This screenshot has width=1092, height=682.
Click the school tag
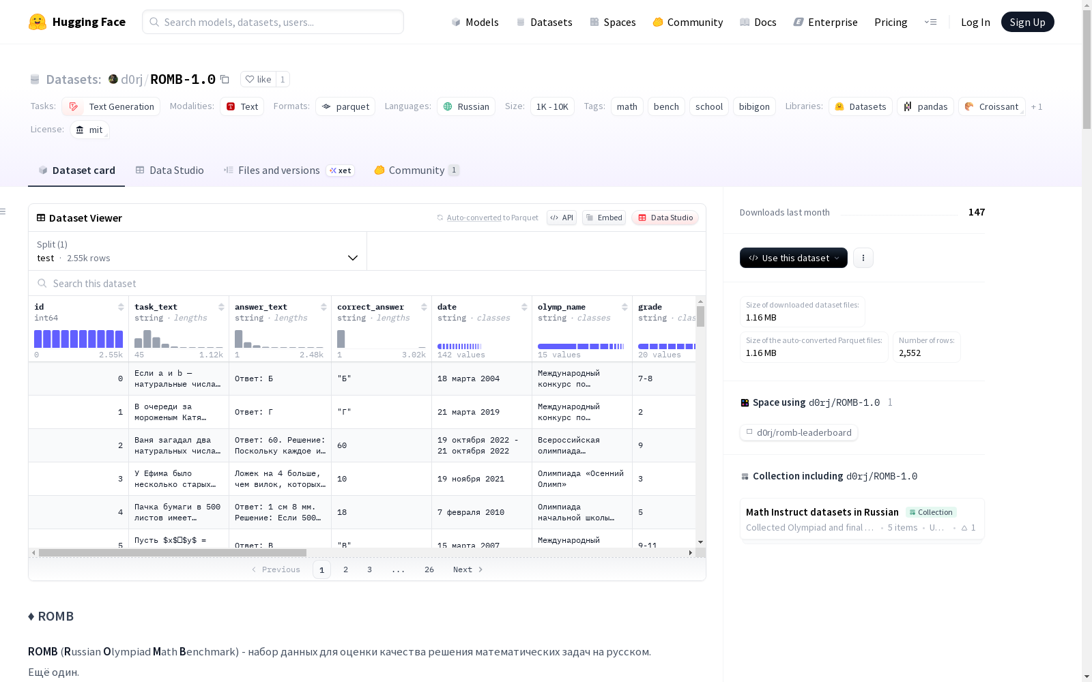709,106
